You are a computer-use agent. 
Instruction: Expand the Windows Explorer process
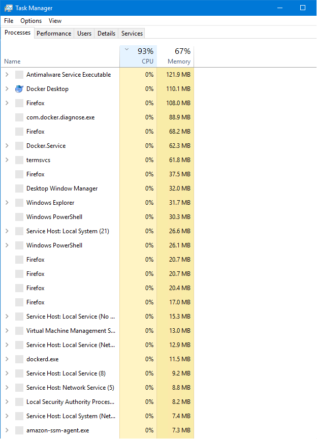coord(7,203)
